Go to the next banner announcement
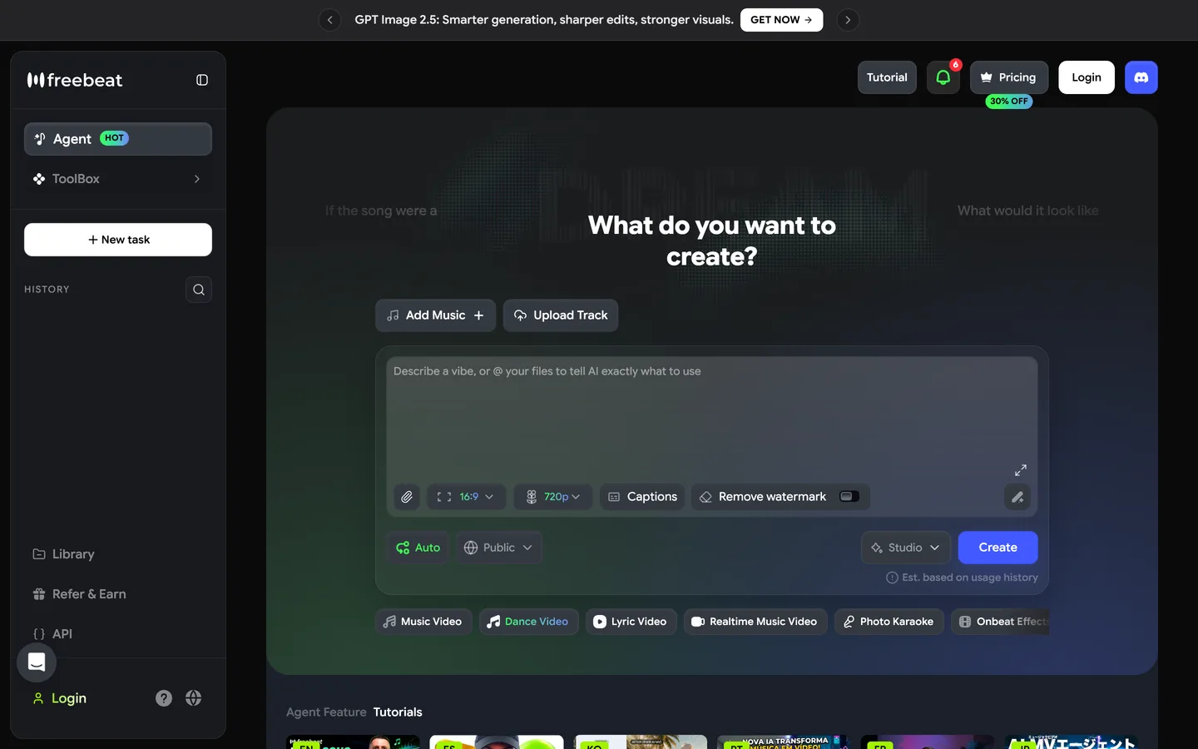 848,20
